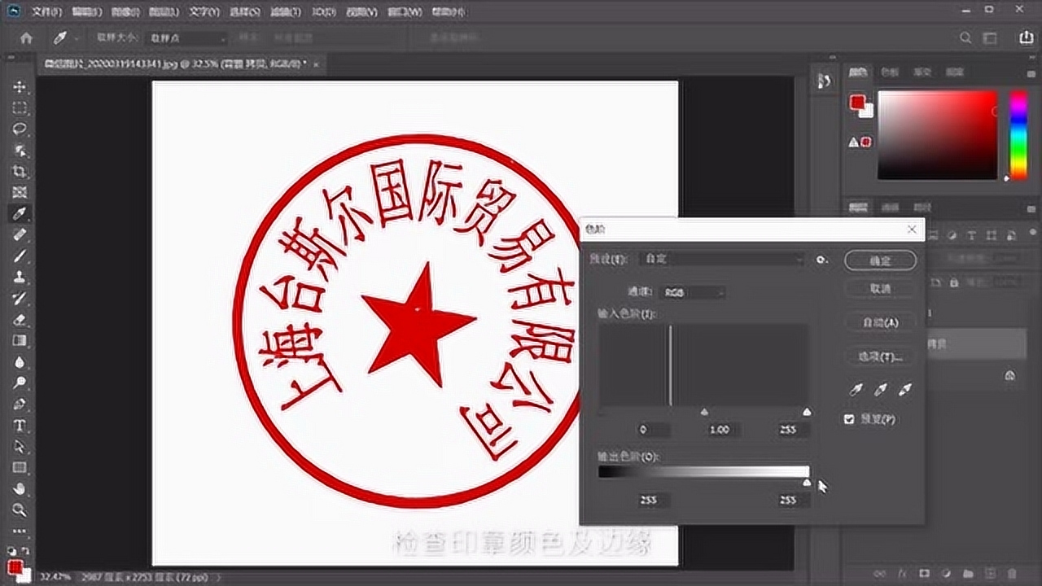Activate the Crop tool
This screenshot has height=586, width=1042.
click(x=19, y=169)
